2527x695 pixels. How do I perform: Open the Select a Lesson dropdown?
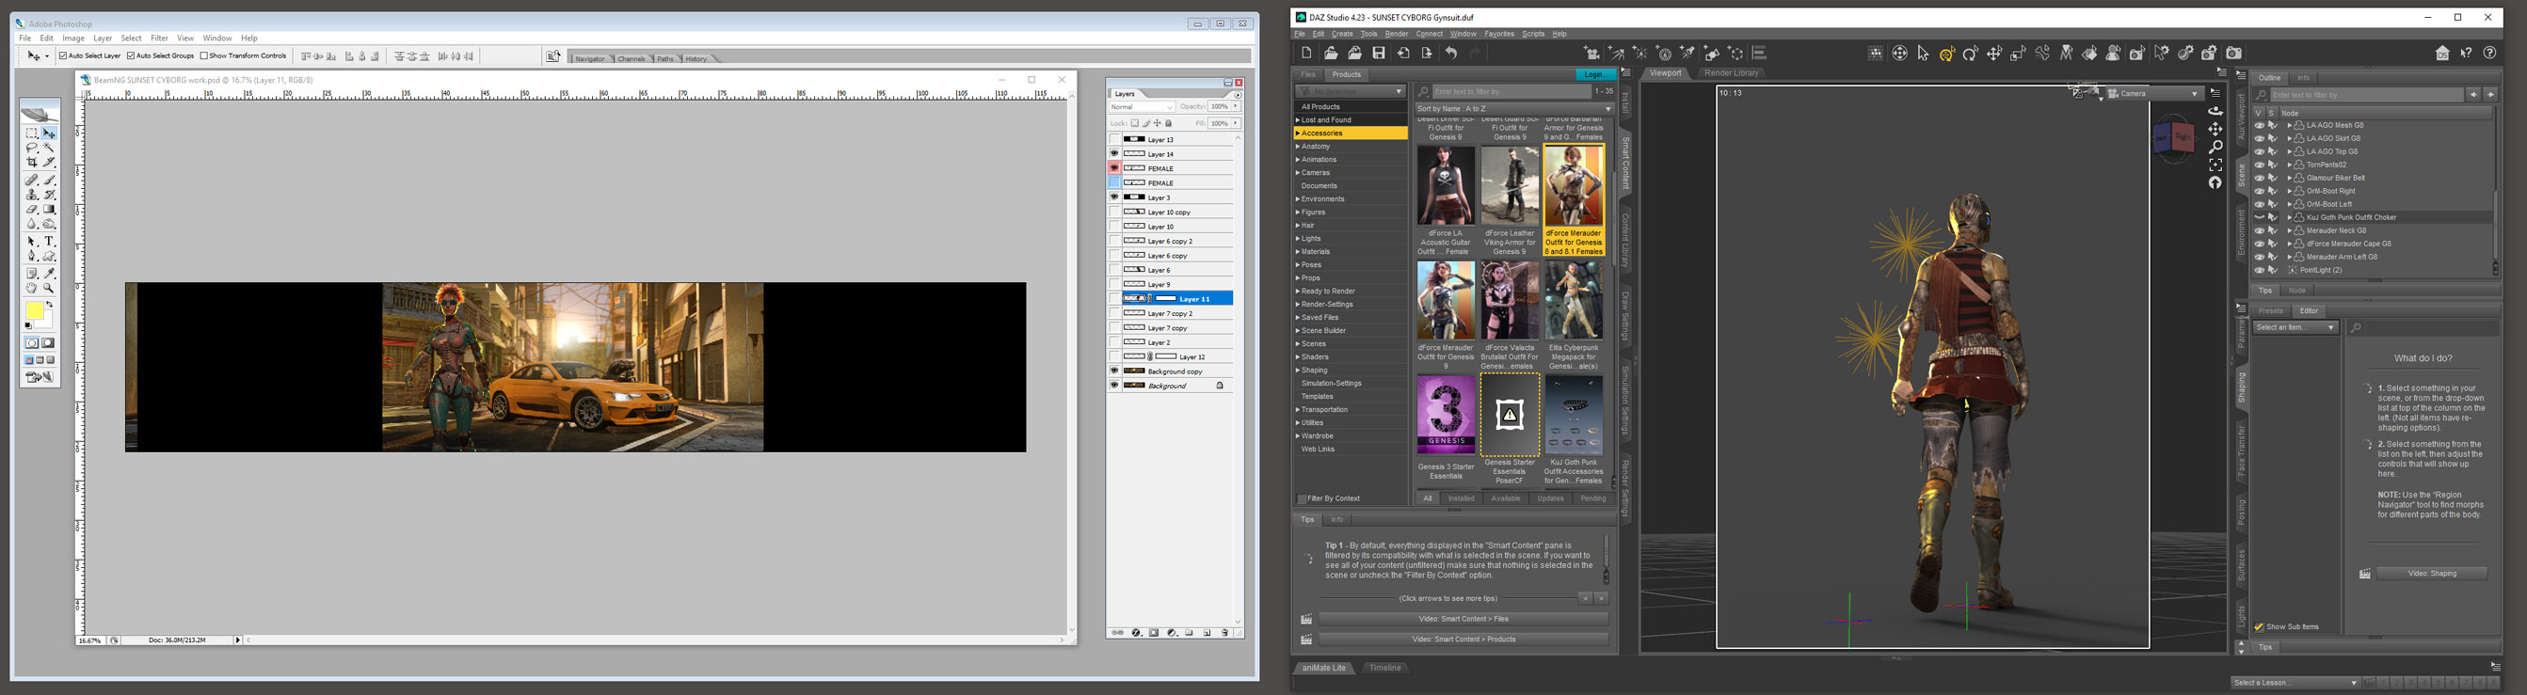(2295, 682)
